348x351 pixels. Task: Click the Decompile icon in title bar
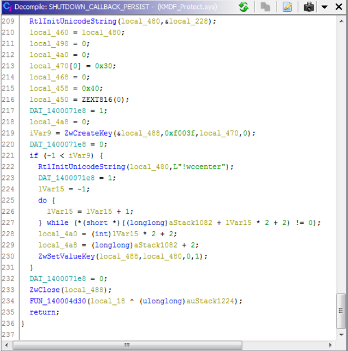(x=6, y=7)
